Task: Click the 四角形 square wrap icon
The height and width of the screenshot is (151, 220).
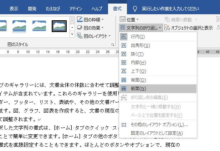Action: point(124,46)
